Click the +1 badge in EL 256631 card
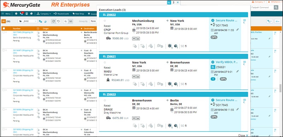Viewport: 283px width, 137px height. click(213, 79)
